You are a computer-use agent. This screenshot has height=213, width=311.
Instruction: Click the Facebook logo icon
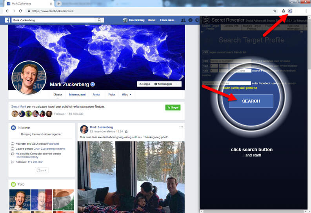[7, 20]
